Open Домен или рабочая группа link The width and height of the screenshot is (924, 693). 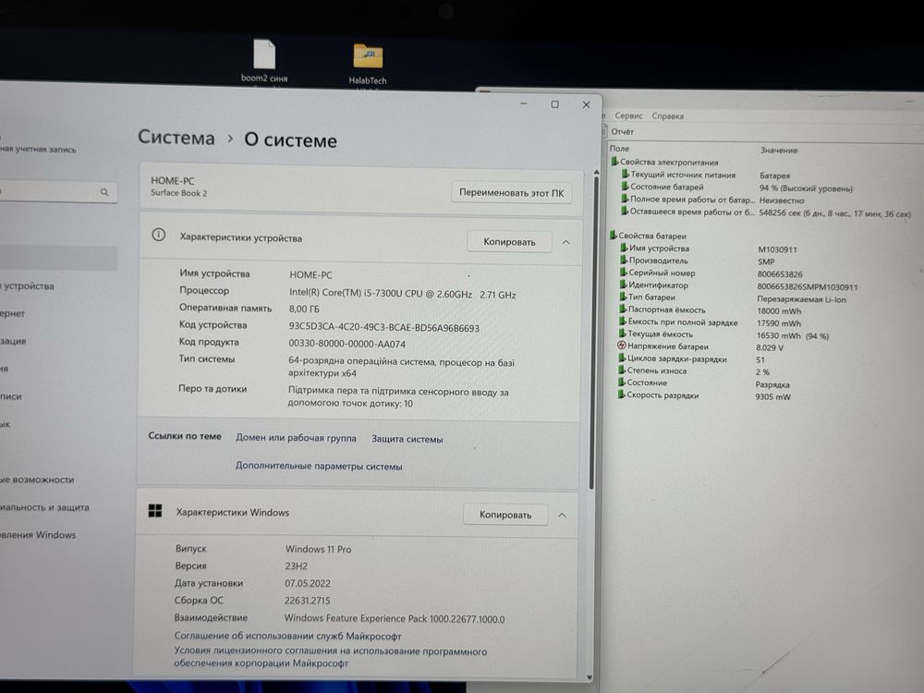pos(296,438)
